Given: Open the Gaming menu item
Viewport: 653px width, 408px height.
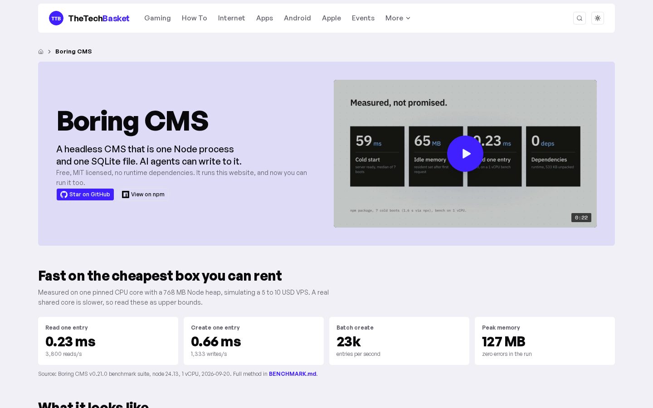Looking at the screenshot, I should 157,18.
